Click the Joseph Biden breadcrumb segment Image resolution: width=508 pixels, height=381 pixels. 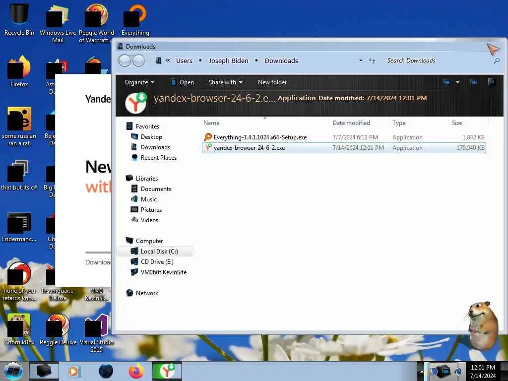(x=228, y=61)
